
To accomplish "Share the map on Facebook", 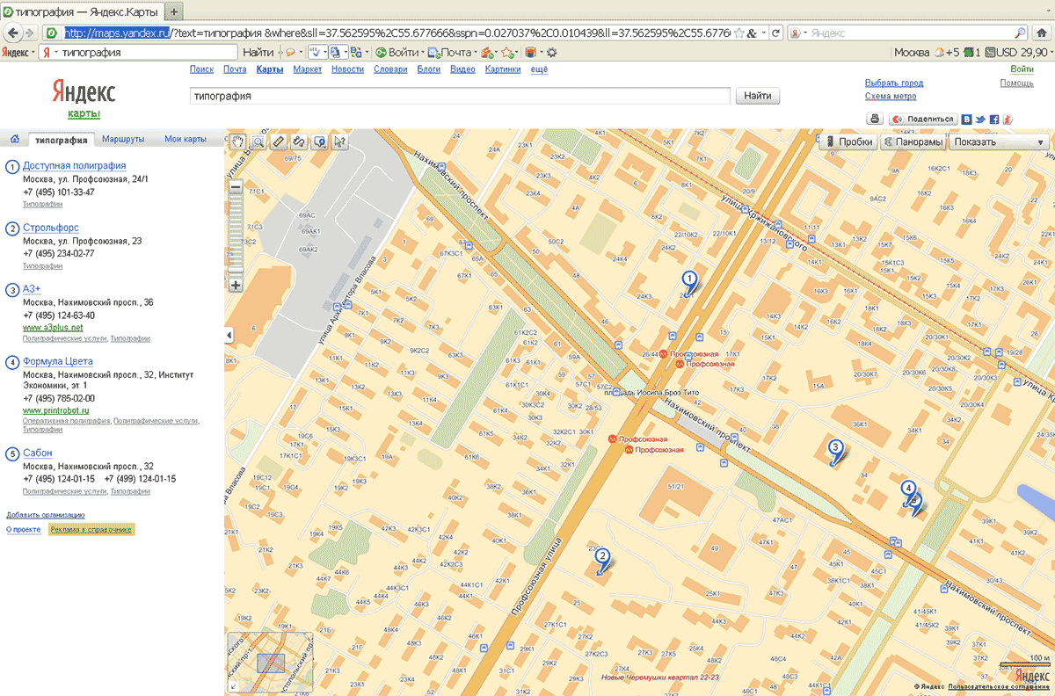I will pos(994,119).
